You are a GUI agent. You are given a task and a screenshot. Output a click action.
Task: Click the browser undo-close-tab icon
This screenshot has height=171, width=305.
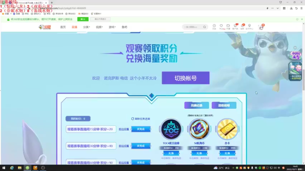(296, 8)
